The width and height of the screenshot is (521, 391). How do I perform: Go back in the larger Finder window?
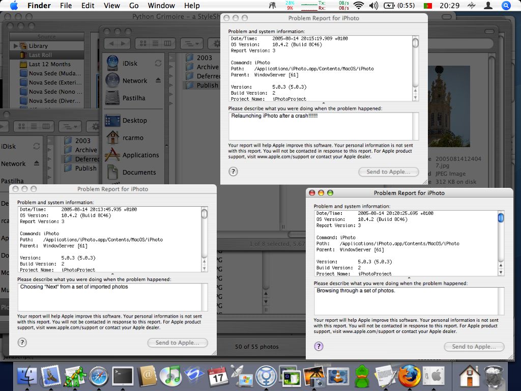pyautogui.click(x=111, y=43)
